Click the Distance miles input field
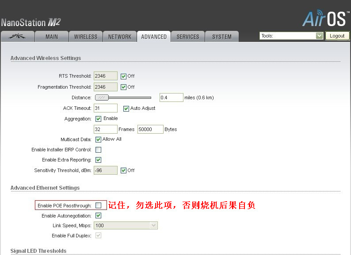 [x=171, y=97]
